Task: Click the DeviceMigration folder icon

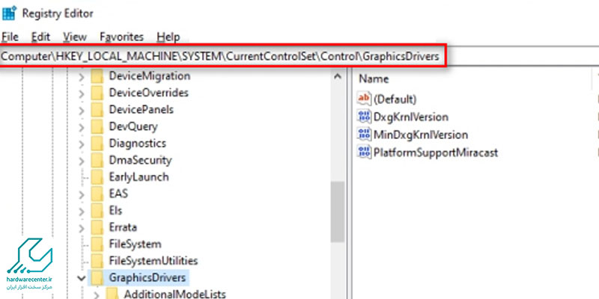Action: point(97,76)
